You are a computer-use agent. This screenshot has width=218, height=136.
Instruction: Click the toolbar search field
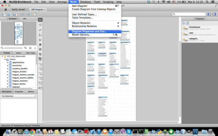click(189, 14)
